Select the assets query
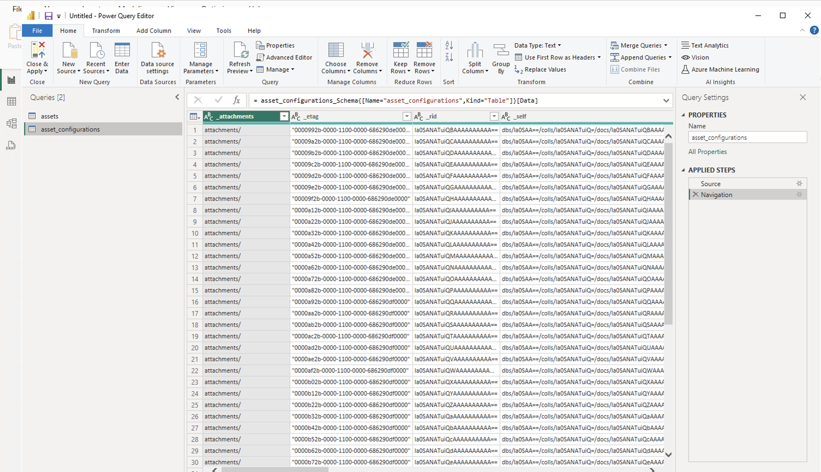The image size is (821, 472). (x=103, y=116)
